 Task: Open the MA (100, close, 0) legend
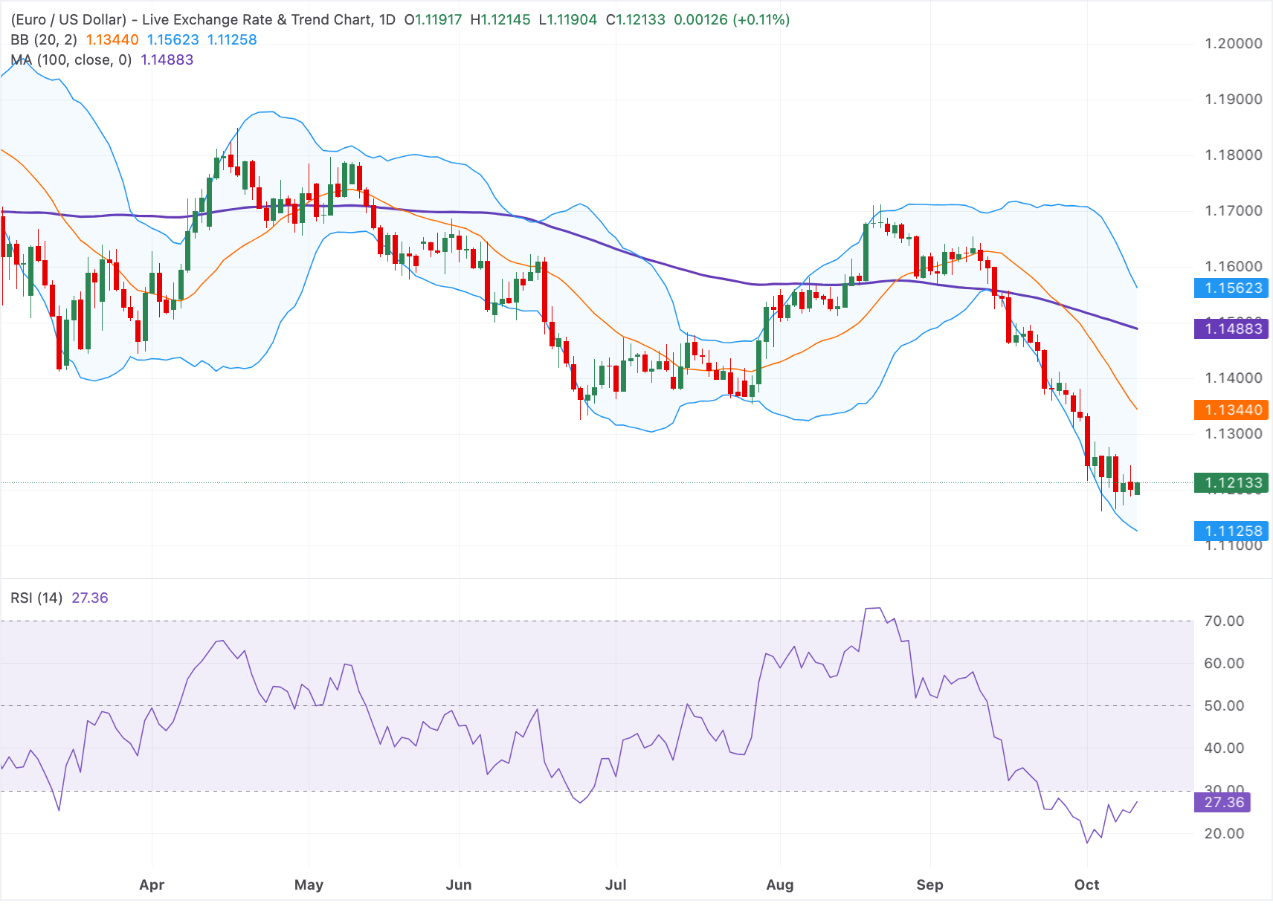pos(71,59)
